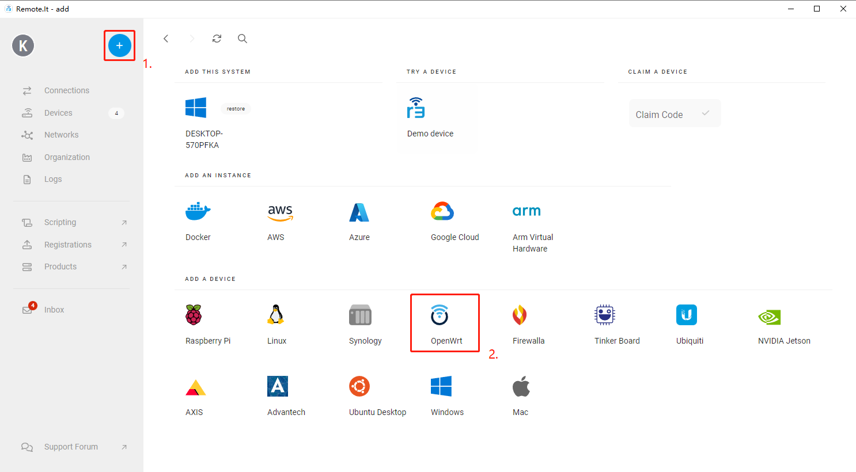Go back with the left arrow

(166, 39)
